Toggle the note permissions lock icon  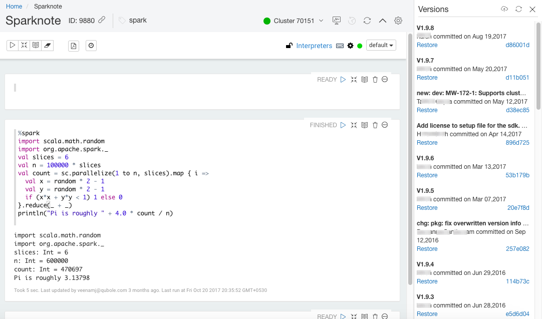point(290,45)
